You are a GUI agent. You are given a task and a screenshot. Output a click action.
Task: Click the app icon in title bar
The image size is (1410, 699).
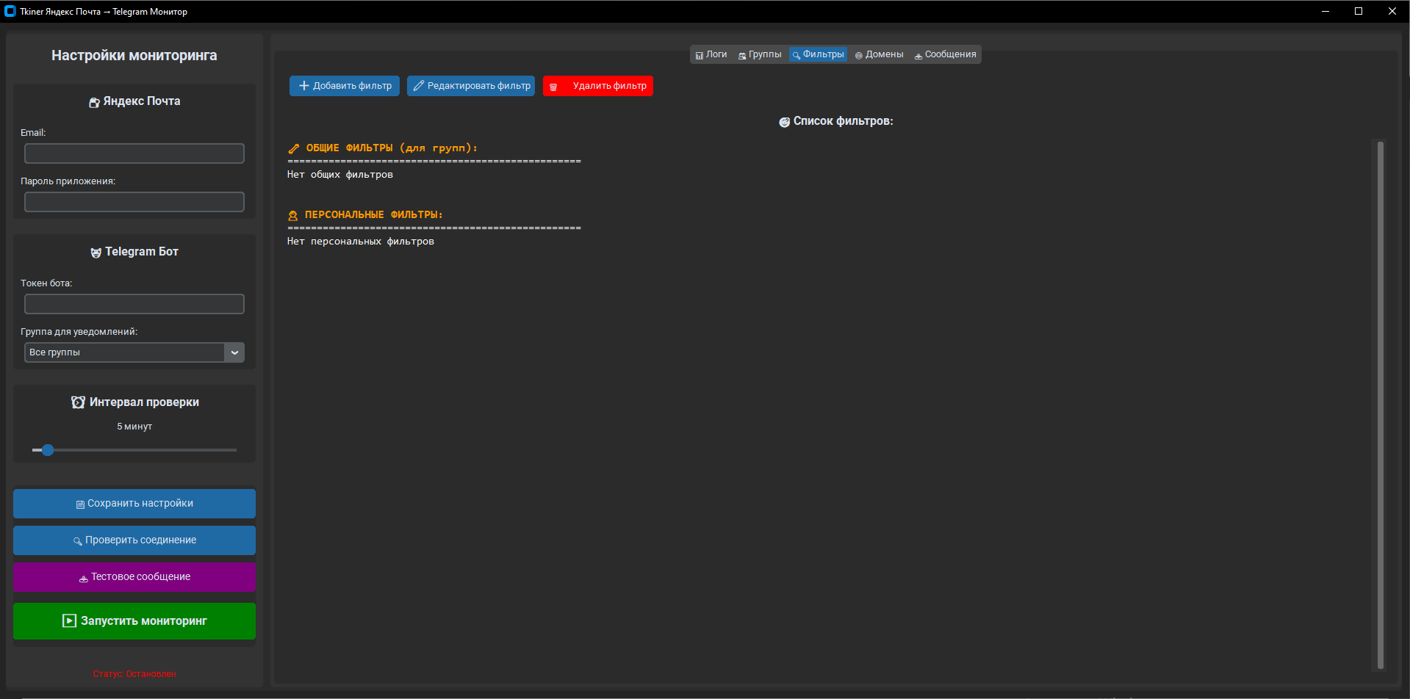pos(10,11)
